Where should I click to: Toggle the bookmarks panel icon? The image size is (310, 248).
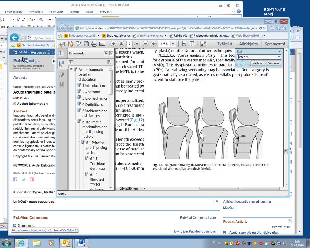click(62, 64)
